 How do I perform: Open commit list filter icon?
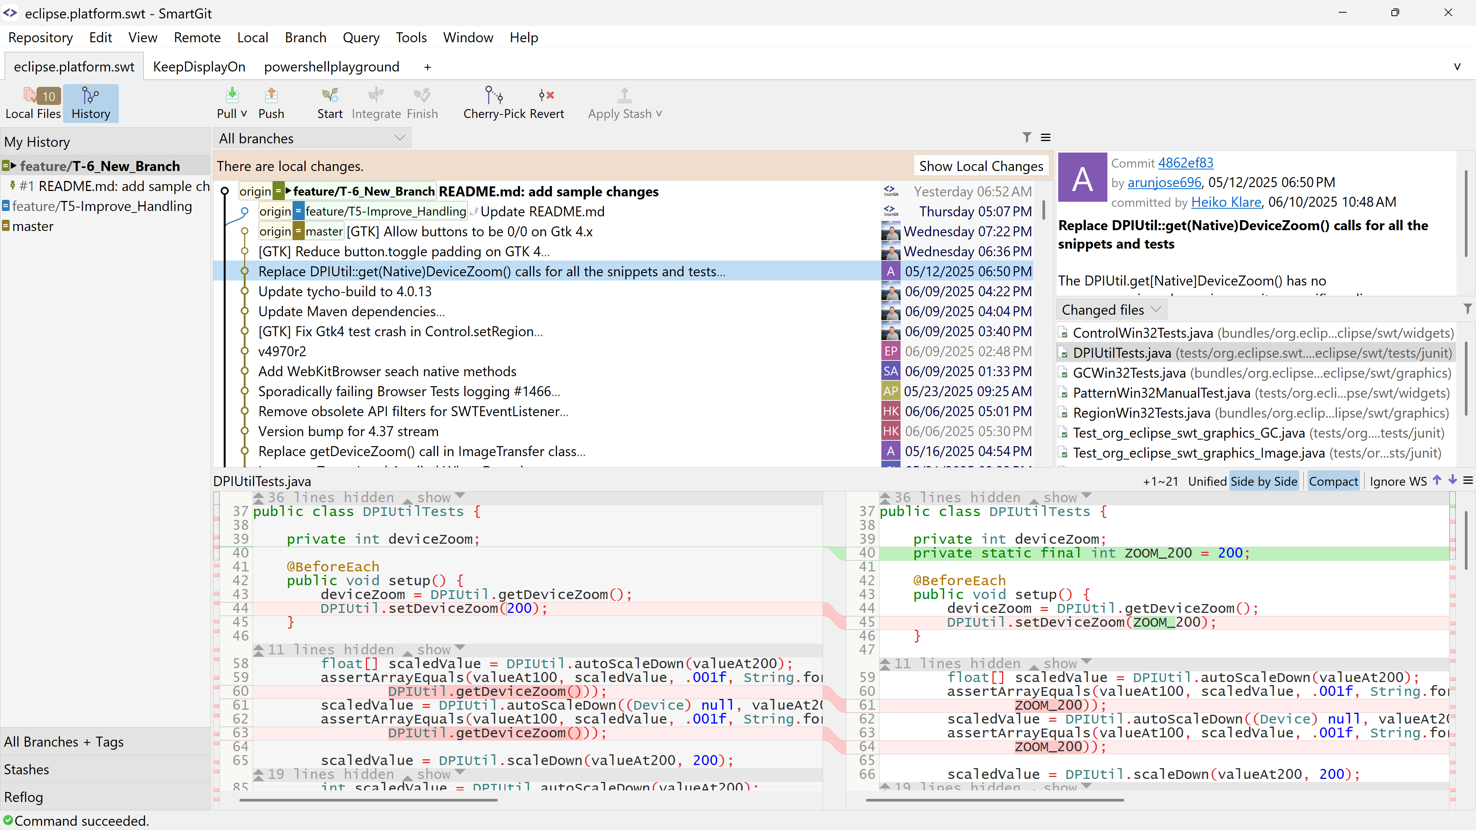[1027, 138]
